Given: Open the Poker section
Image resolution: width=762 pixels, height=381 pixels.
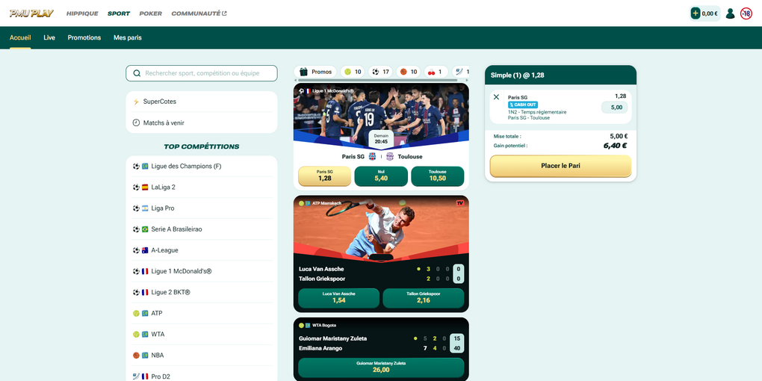Looking at the screenshot, I should pyautogui.click(x=151, y=13).
